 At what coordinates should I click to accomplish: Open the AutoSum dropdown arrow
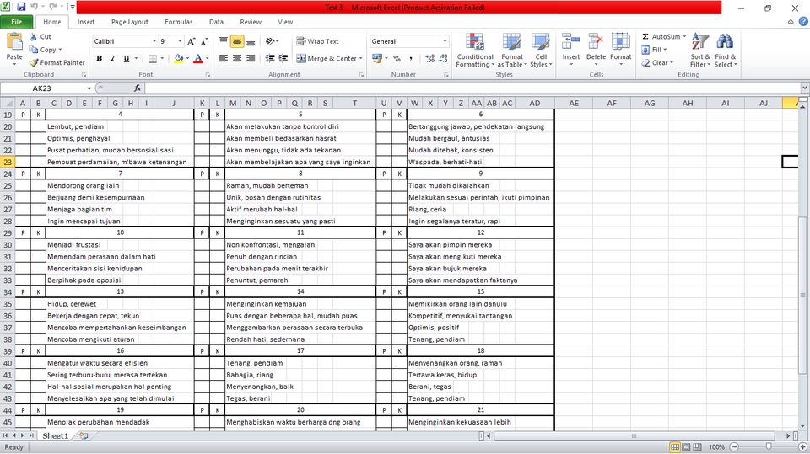(x=684, y=36)
